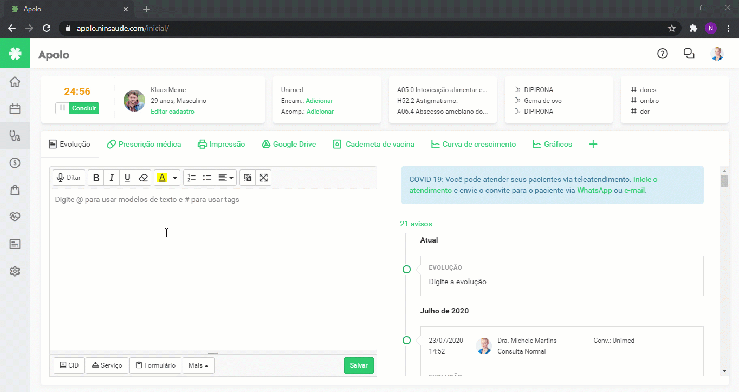Insert numbered list
Screen dimensions: 739x392
(191, 178)
